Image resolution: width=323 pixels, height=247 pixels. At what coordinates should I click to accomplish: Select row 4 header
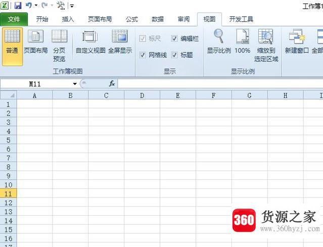pos(8,131)
